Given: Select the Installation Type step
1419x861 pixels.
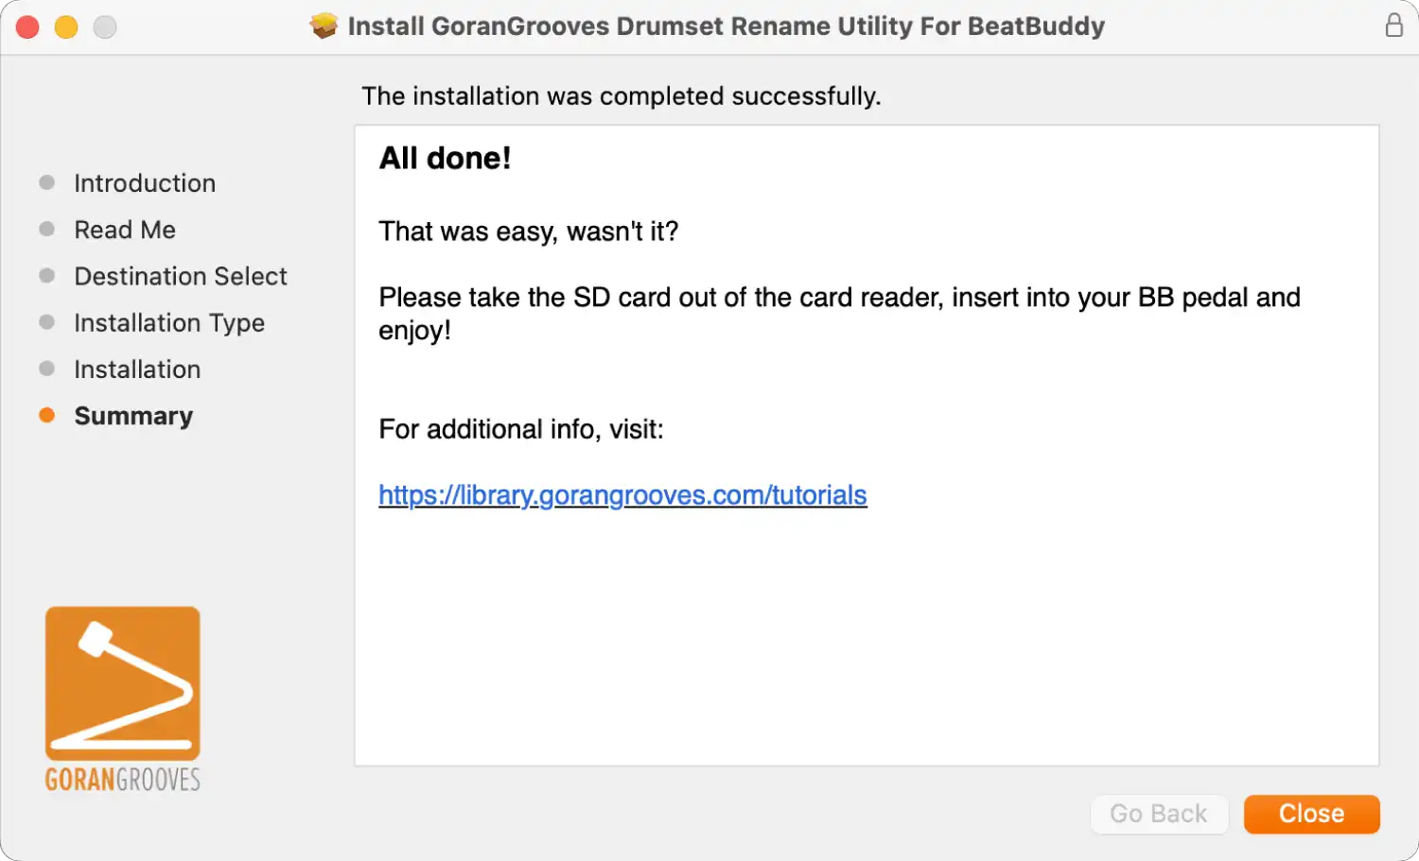Looking at the screenshot, I should click(x=169, y=323).
